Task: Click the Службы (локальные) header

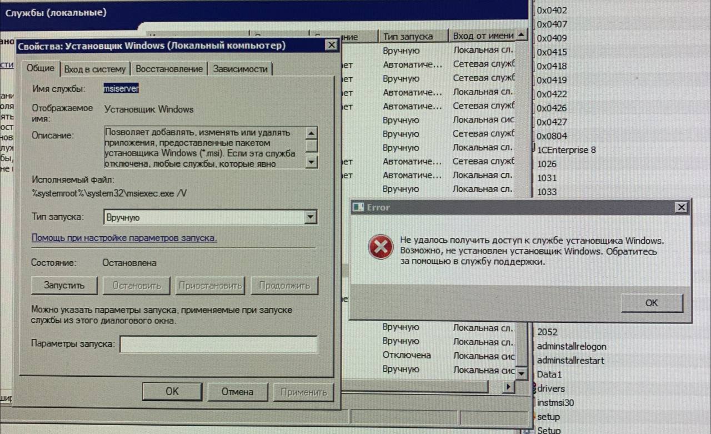Action: tap(56, 12)
